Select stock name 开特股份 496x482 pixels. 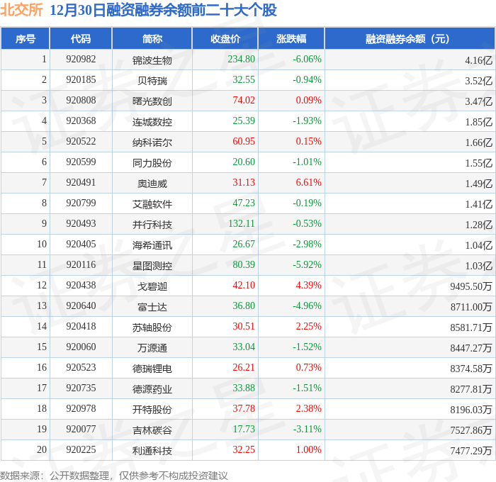point(152,410)
